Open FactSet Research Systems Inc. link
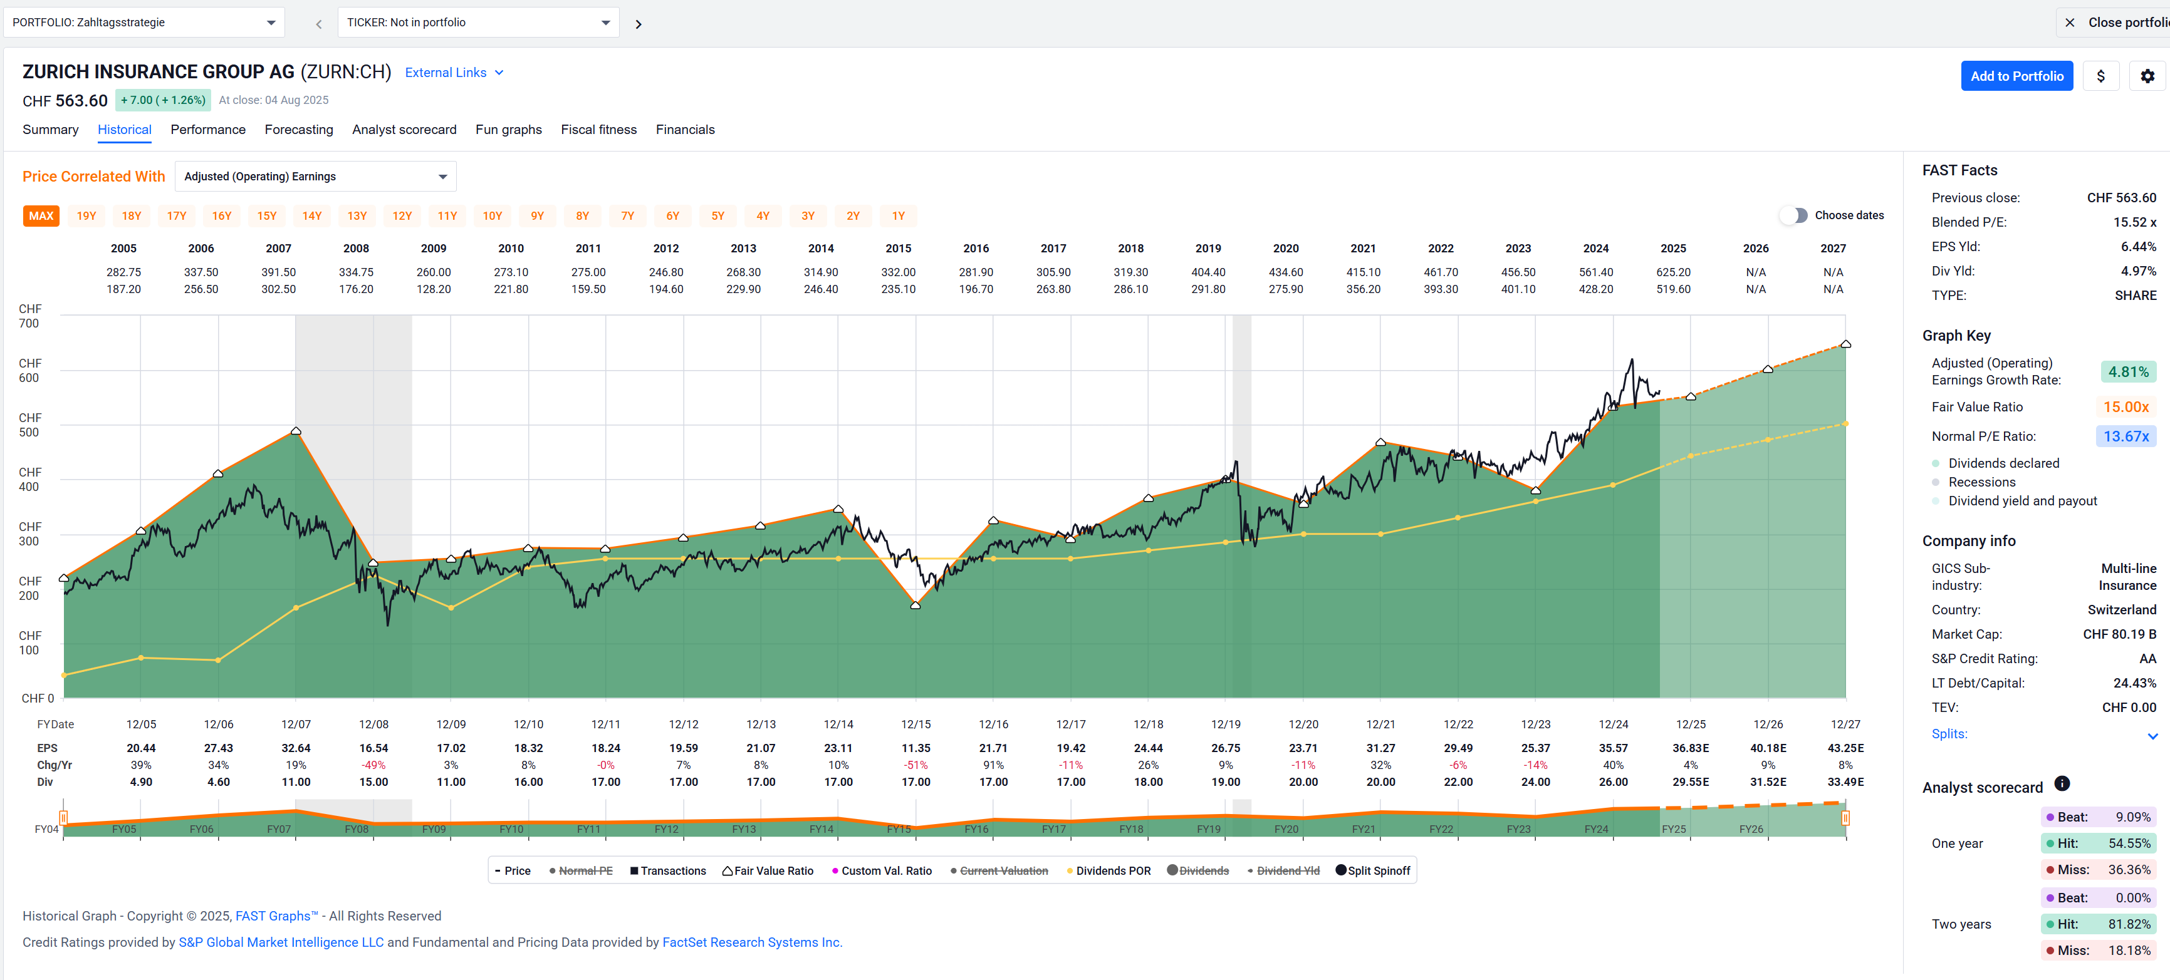Viewport: 2170px width, 980px height. tap(752, 942)
